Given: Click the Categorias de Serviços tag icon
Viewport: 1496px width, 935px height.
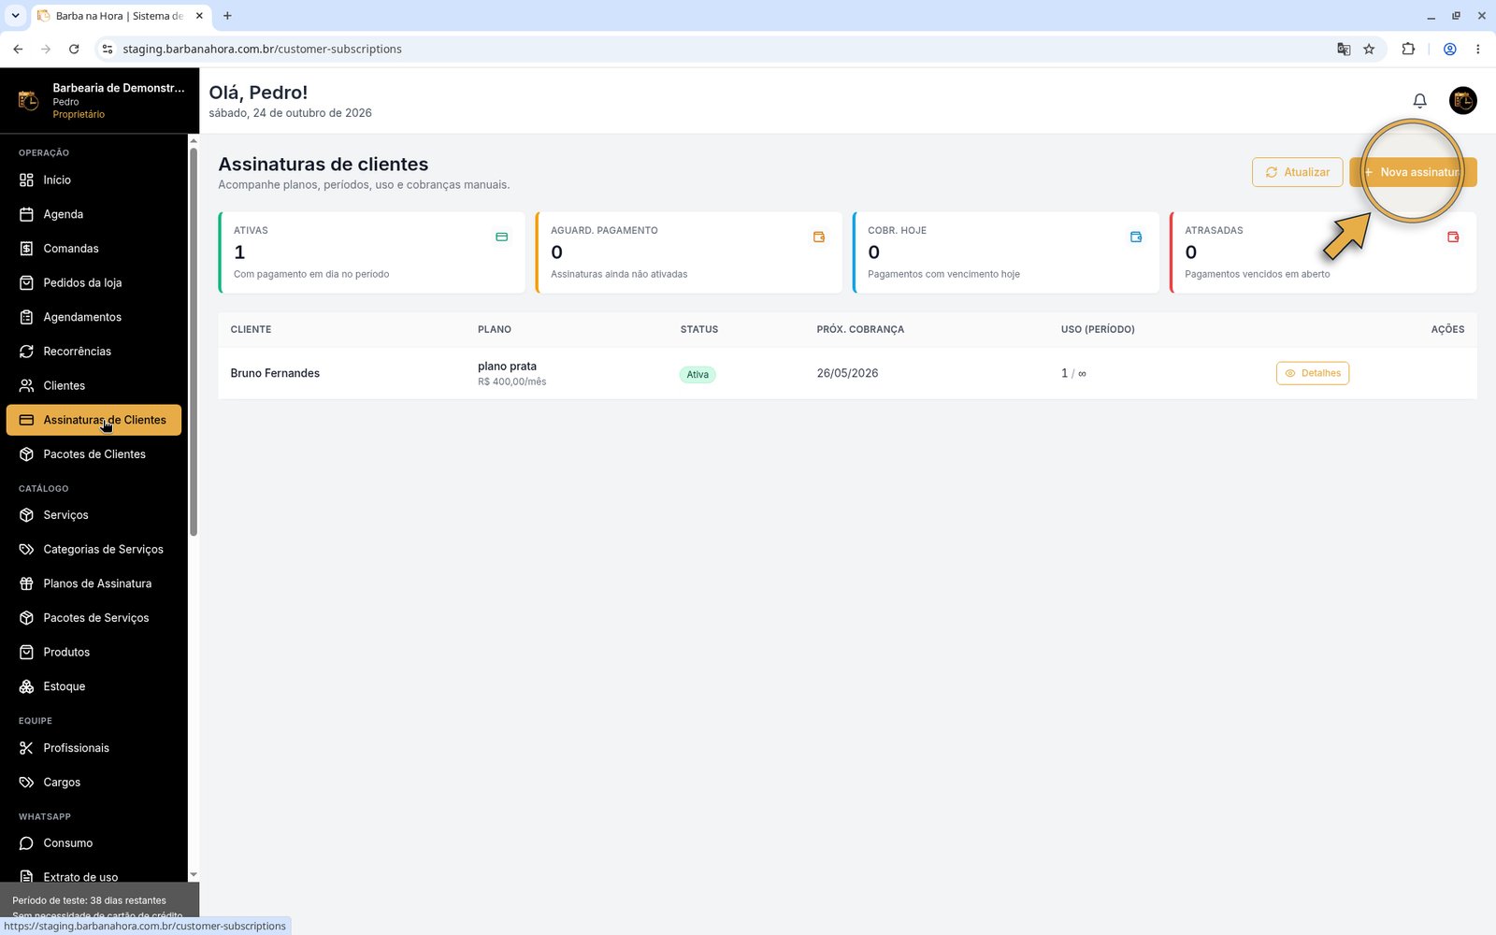Looking at the screenshot, I should point(26,550).
